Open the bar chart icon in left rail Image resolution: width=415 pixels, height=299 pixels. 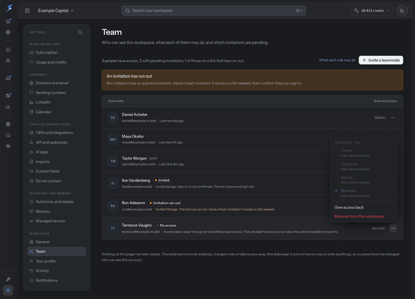point(8,107)
